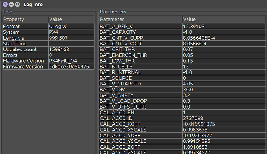Click the 0.99151295 value

224,142
